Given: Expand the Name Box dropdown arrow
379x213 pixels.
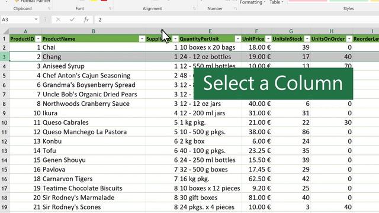Looking at the screenshot, I should tap(36, 20).
